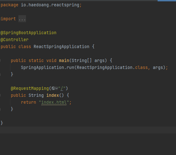Click the SpringApplication class reference
This screenshot has width=176, height=155.
coord(42,67)
